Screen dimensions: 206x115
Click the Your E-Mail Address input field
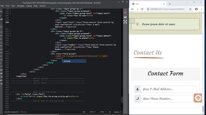(x=169, y=89)
